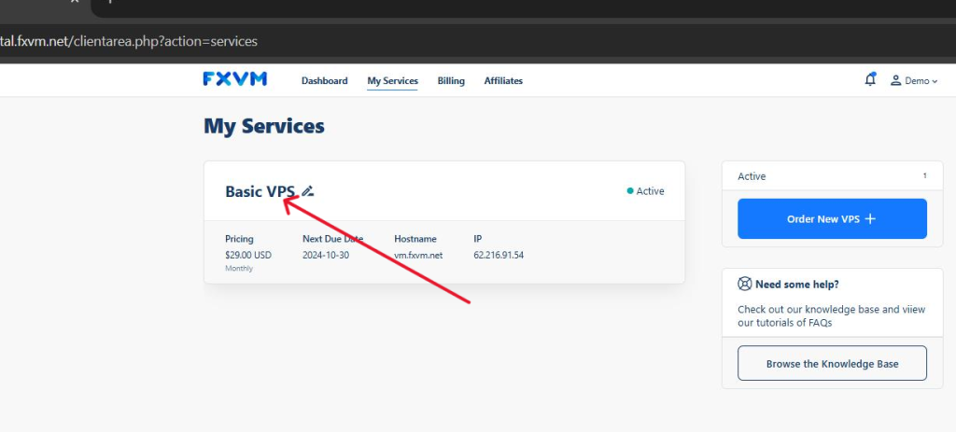This screenshot has height=432, width=956.
Task: Select the Active filter in the sidebar
Action: 752,176
